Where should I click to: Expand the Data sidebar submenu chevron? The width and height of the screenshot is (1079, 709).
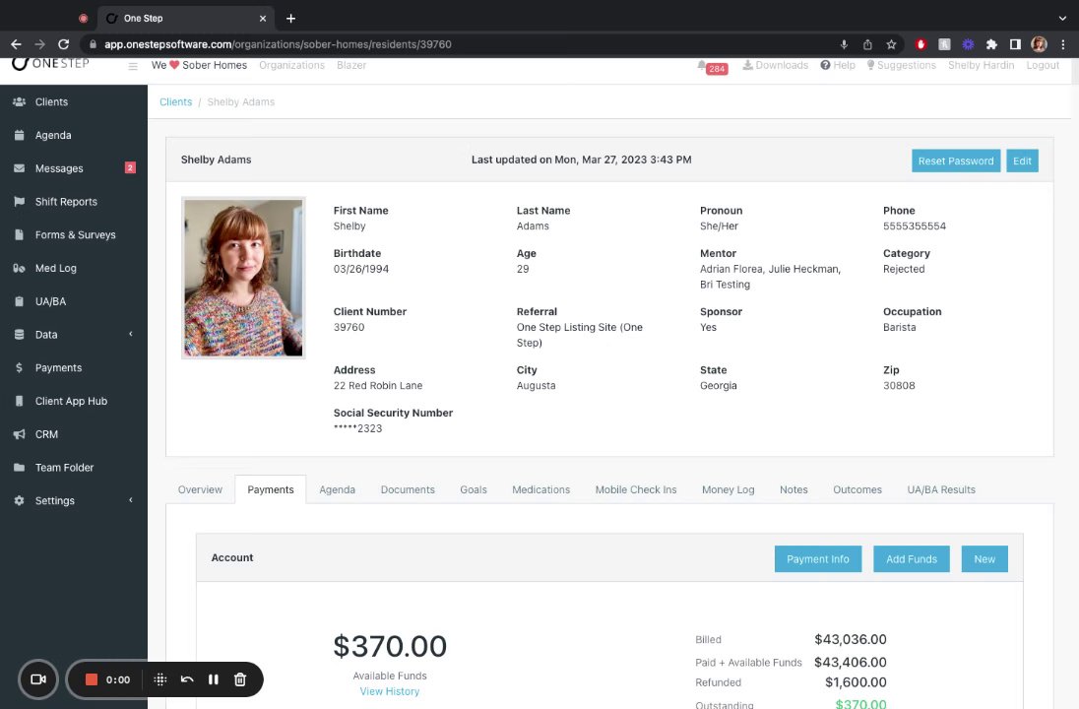click(131, 334)
